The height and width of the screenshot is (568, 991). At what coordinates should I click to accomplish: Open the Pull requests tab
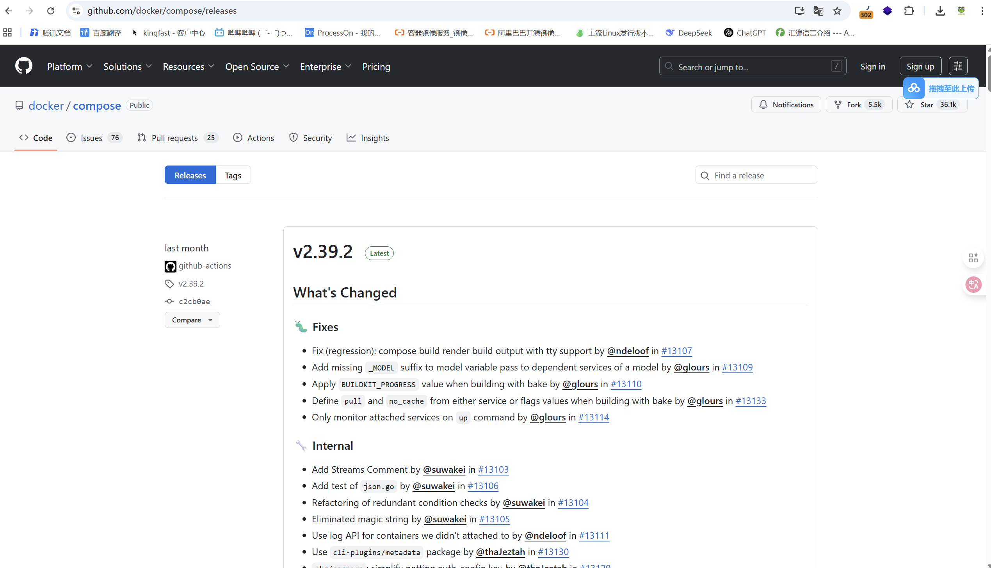tap(178, 138)
